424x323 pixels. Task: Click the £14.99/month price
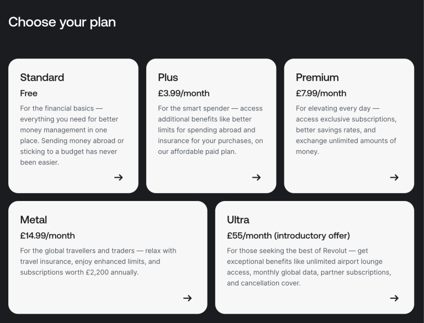point(47,236)
